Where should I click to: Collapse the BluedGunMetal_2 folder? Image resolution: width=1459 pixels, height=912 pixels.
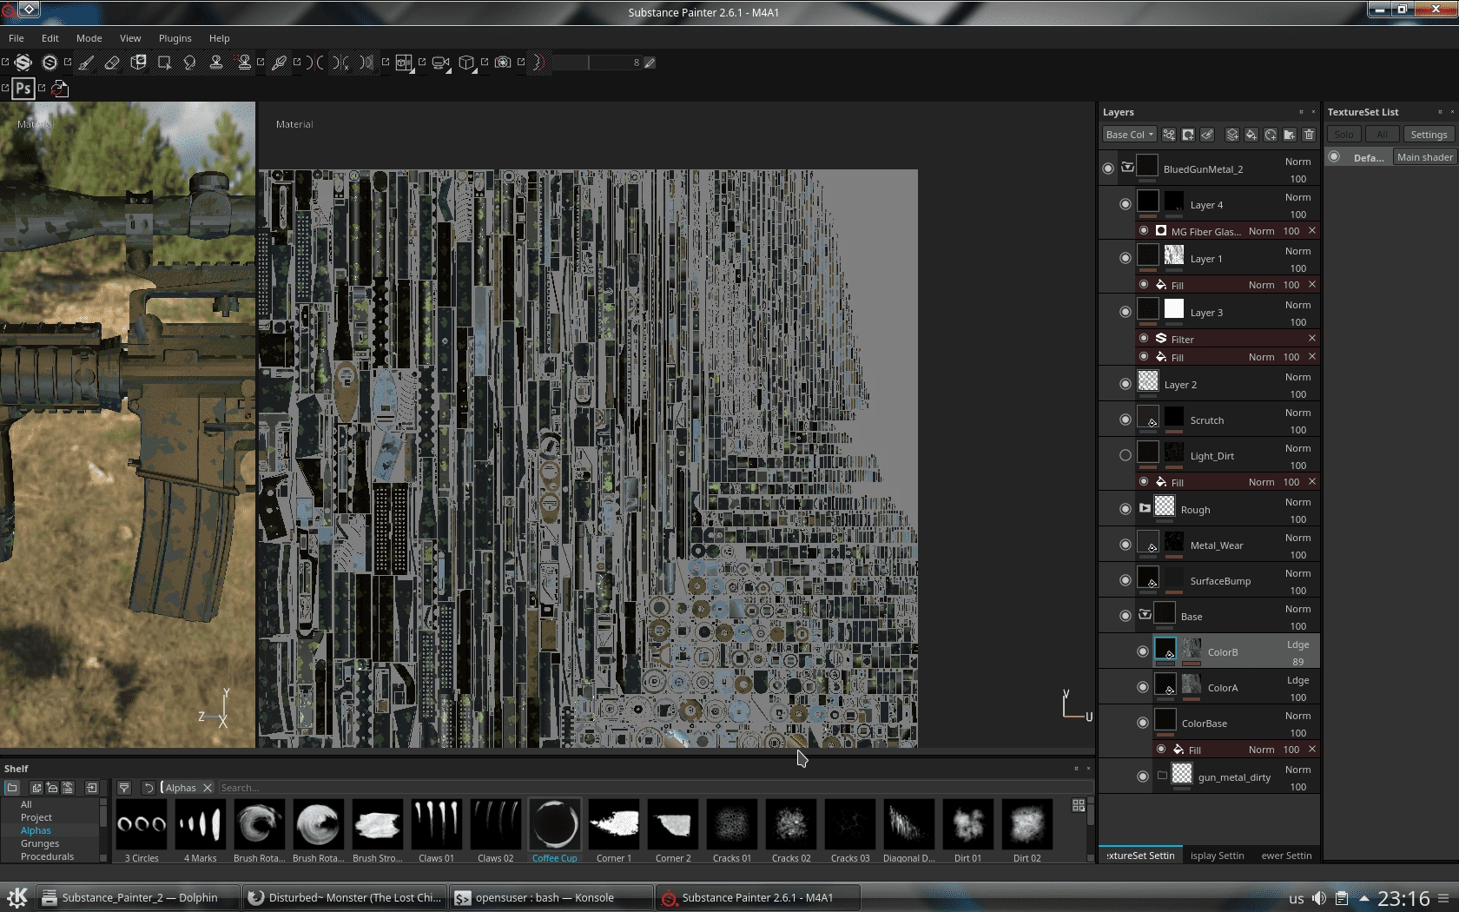click(1127, 167)
